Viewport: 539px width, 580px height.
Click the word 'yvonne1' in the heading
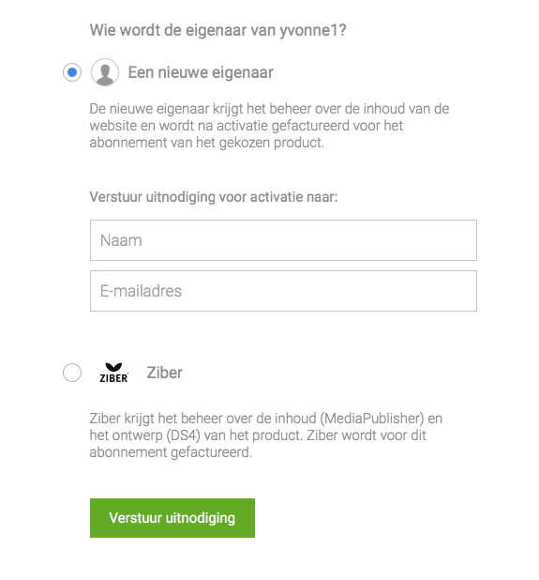coord(308,31)
